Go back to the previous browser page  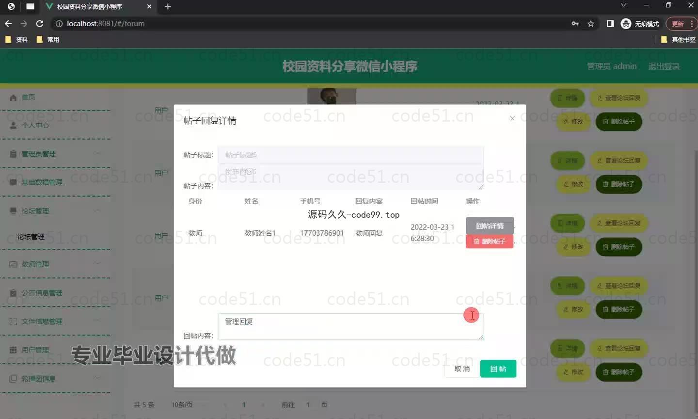click(x=8, y=23)
